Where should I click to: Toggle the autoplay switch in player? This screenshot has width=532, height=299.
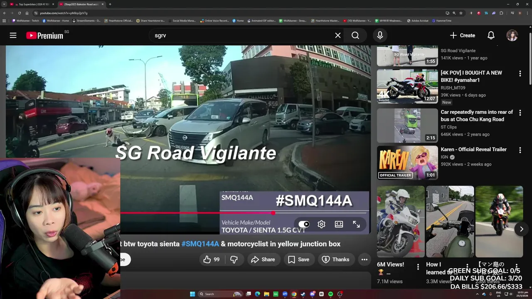pyautogui.click(x=304, y=224)
